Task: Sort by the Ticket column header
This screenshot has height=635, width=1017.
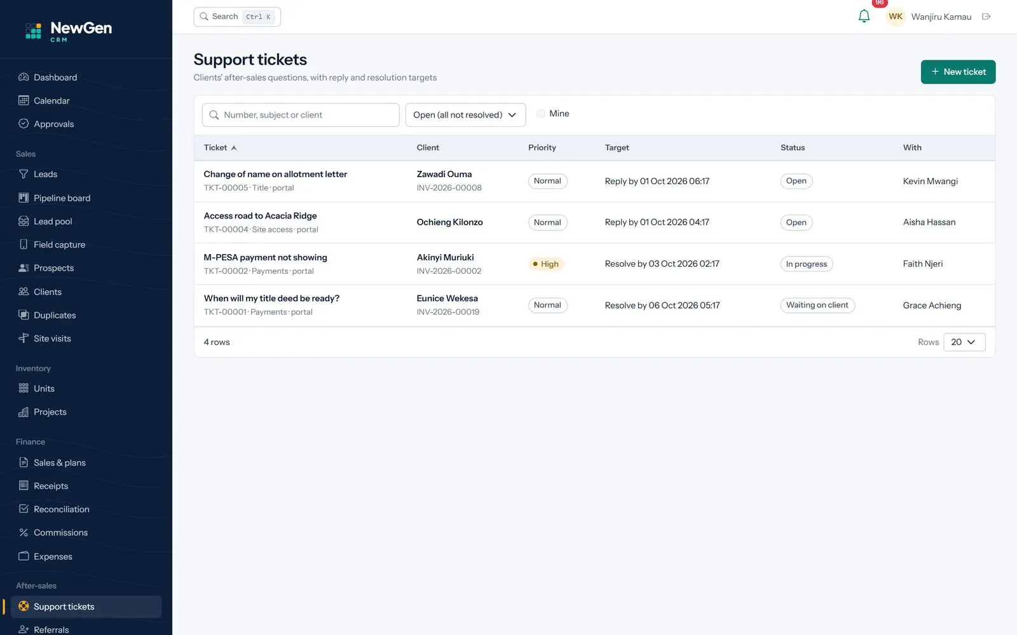Action: [220, 147]
